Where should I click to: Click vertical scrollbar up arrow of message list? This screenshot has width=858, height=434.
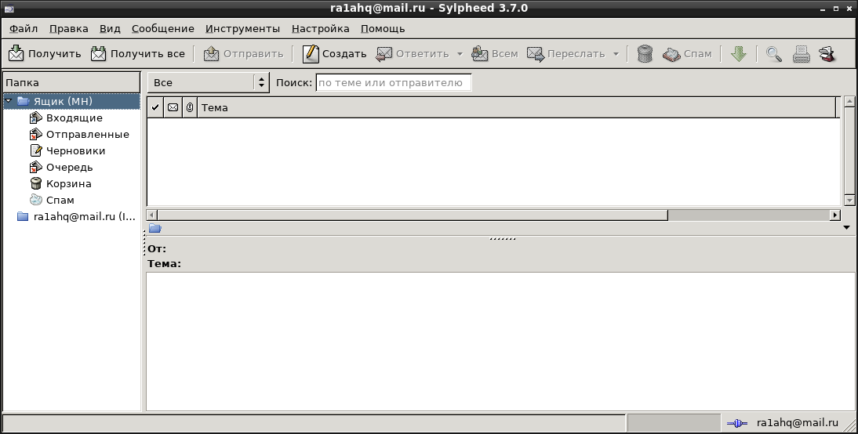849,101
